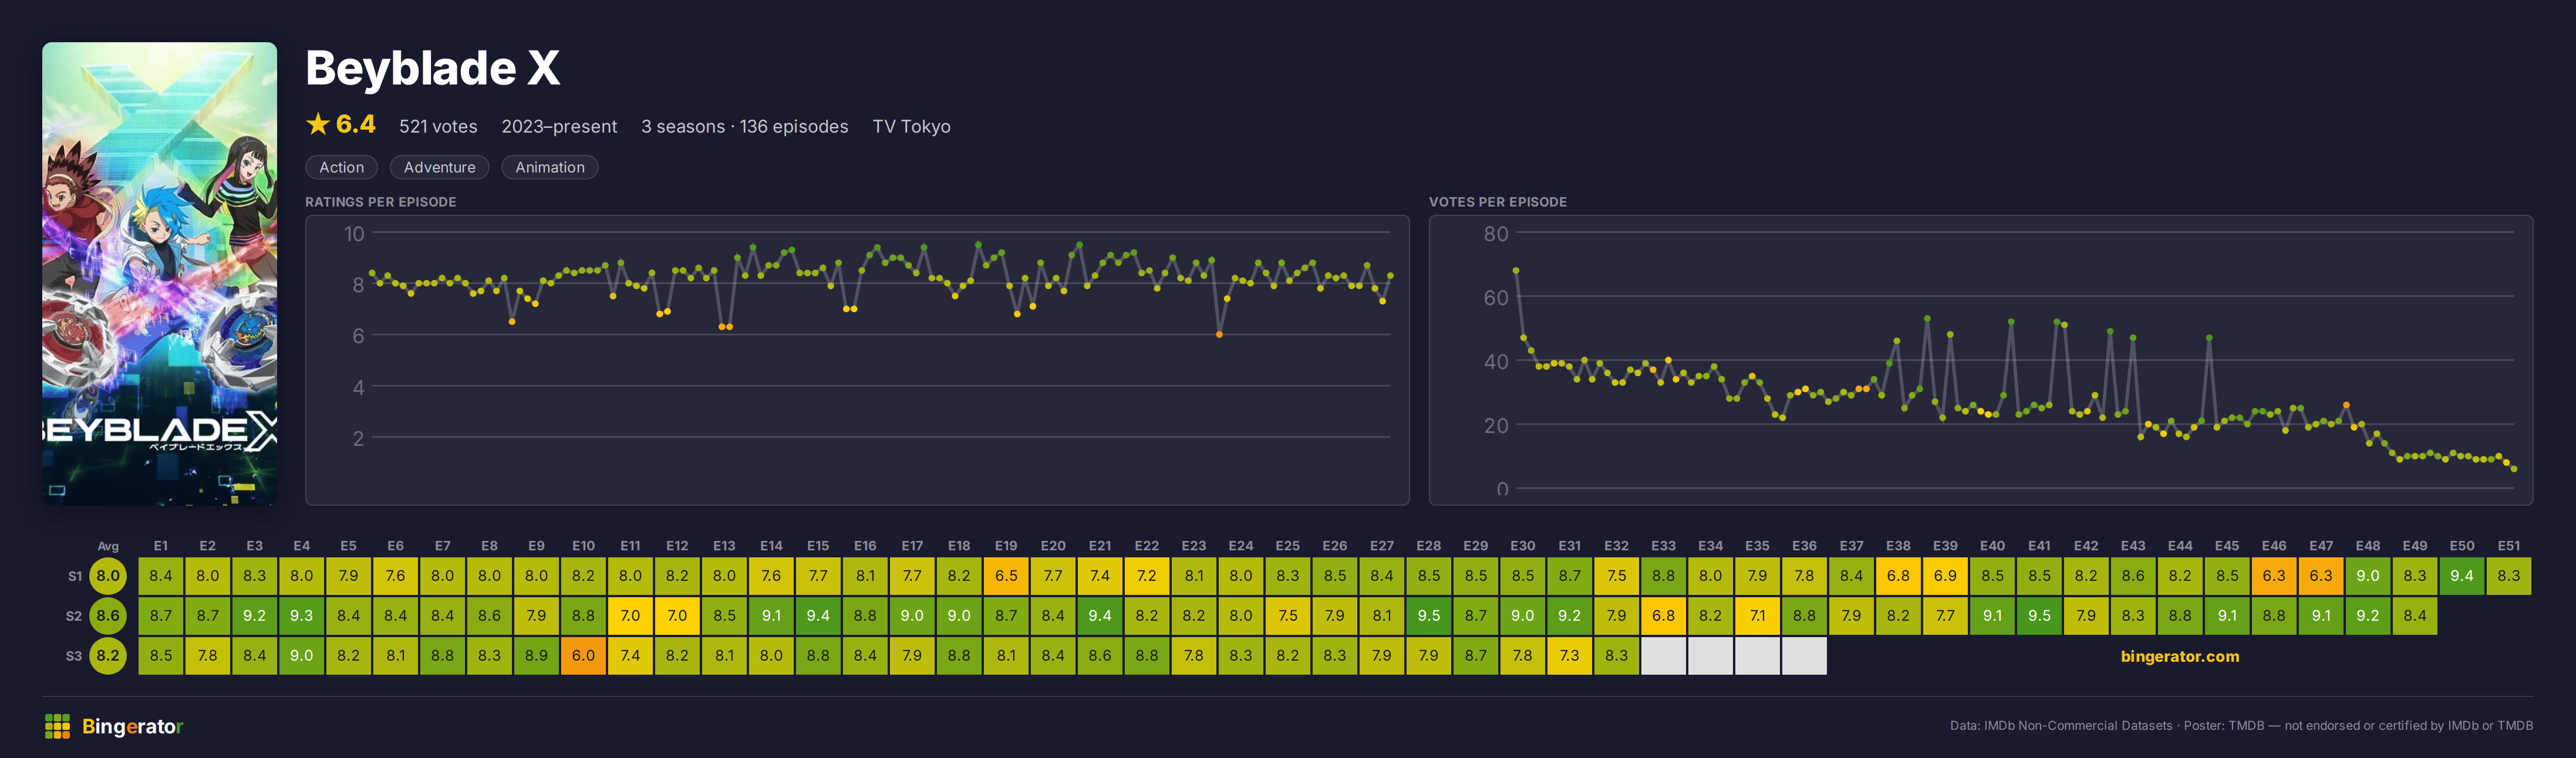Select S1 E50 cell rated 9.4

(x=2461, y=576)
